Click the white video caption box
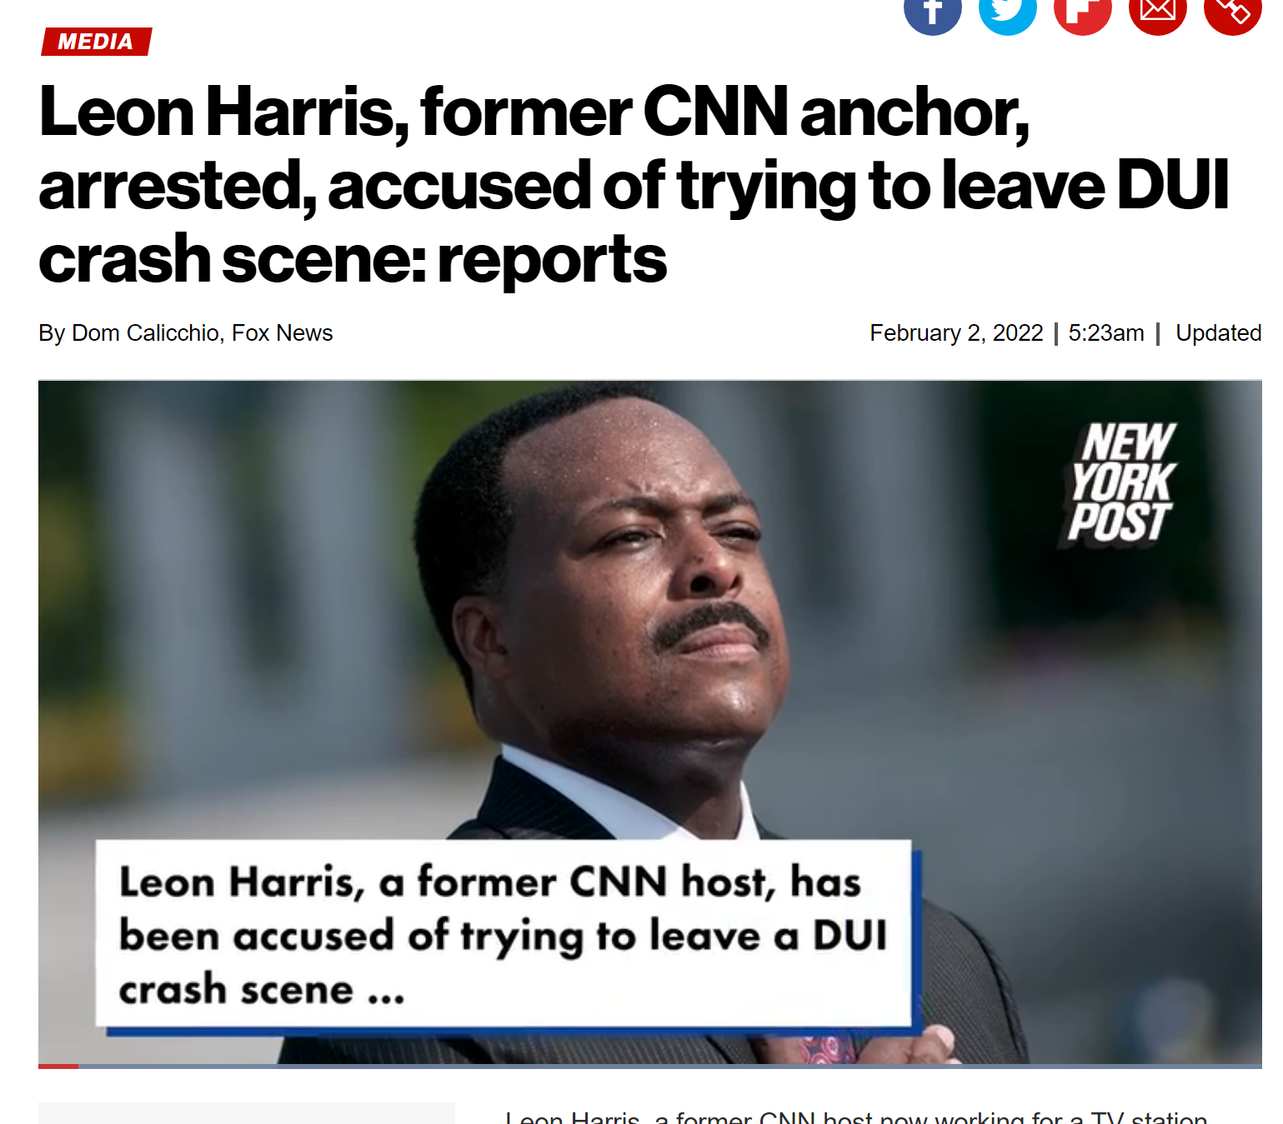 503,933
